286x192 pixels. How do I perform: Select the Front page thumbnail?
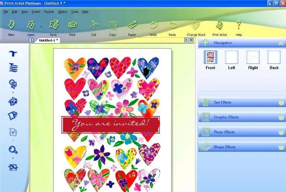point(210,57)
